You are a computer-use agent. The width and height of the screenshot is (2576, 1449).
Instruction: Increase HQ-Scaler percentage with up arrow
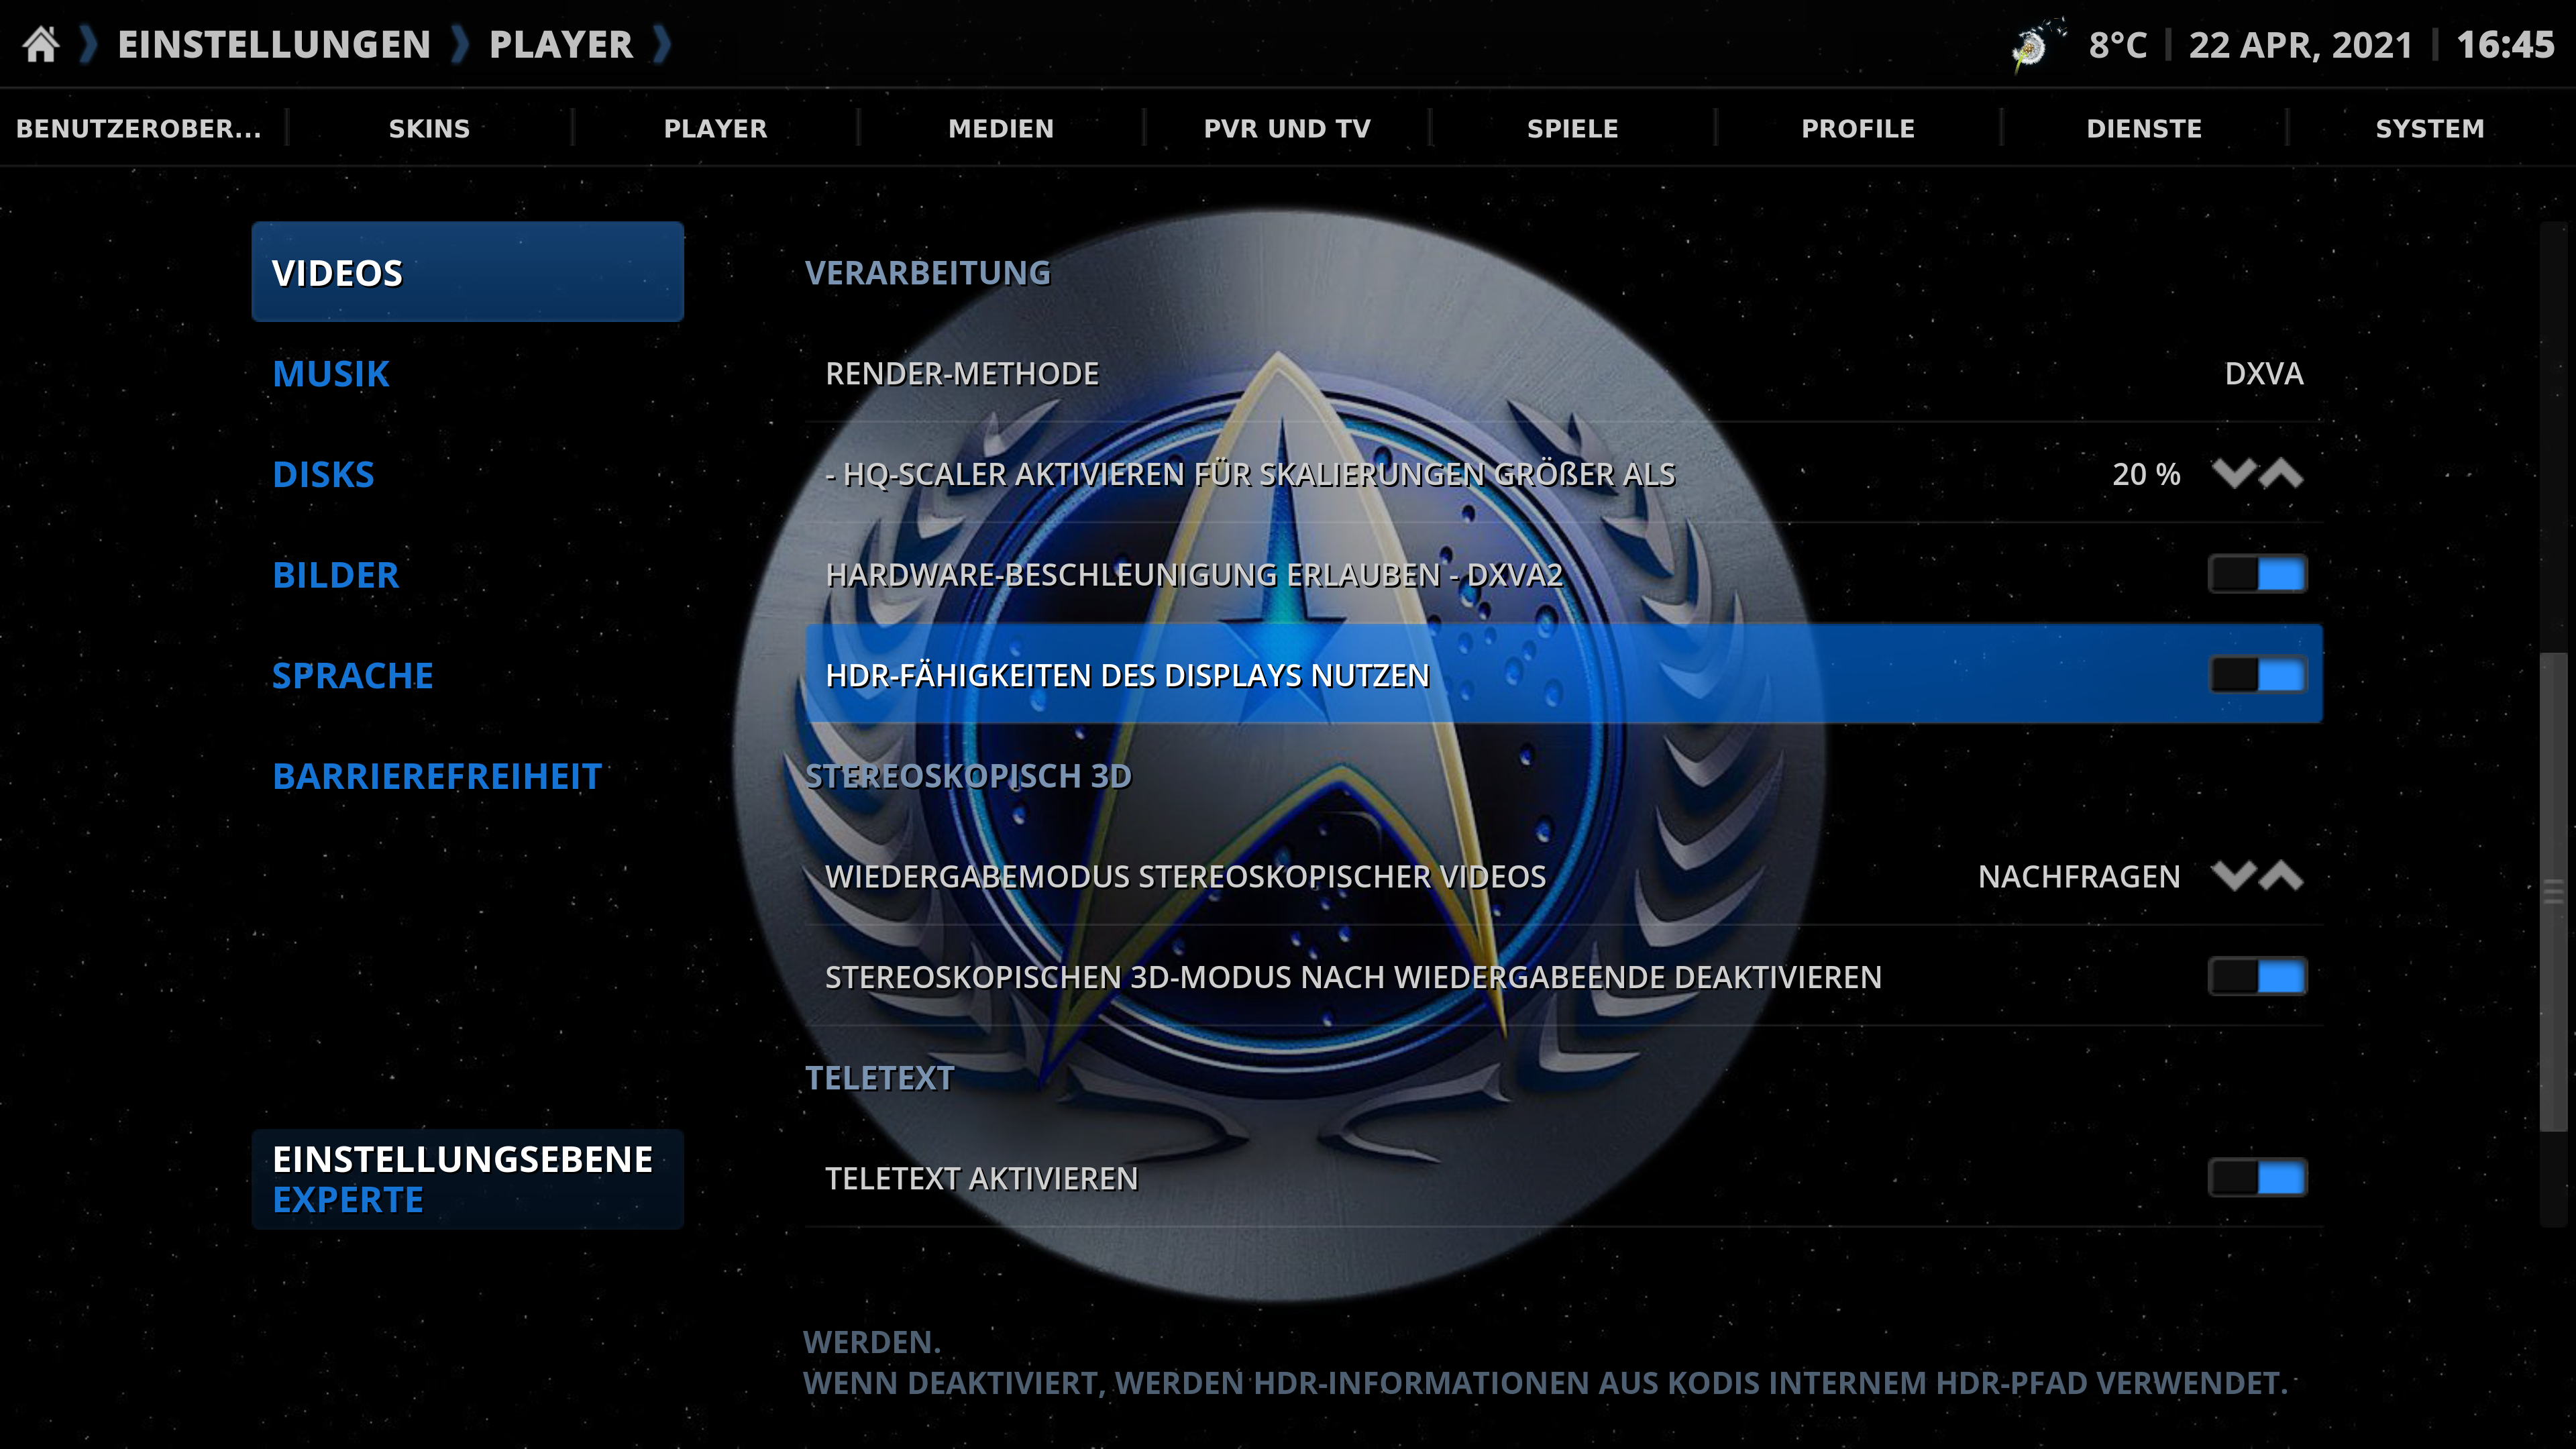[x=2281, y=473]
